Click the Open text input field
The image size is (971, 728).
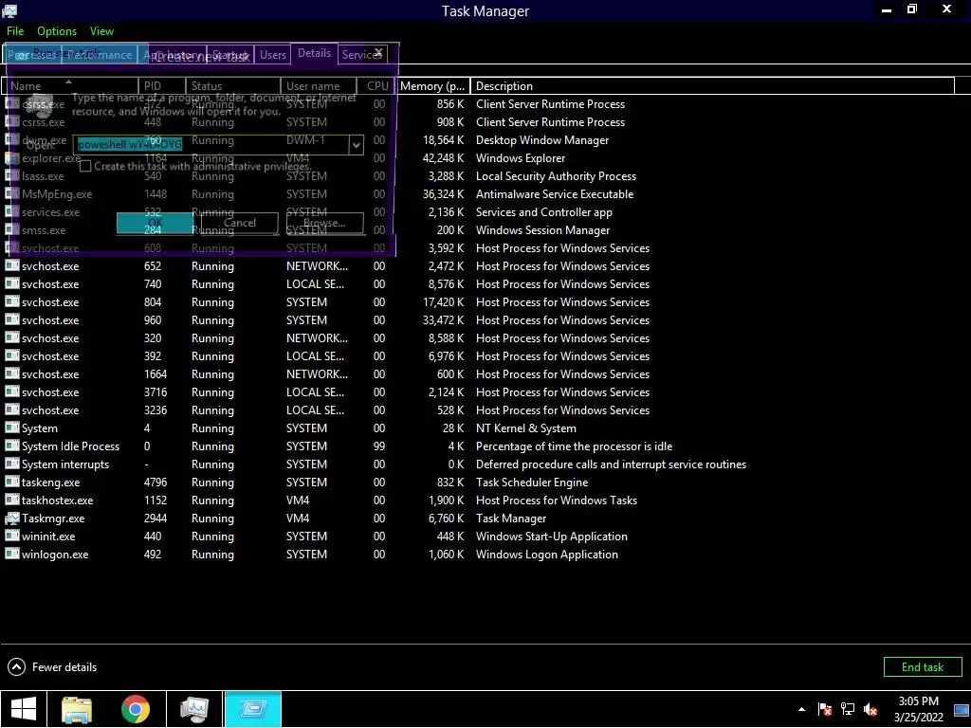coord(211,145)
